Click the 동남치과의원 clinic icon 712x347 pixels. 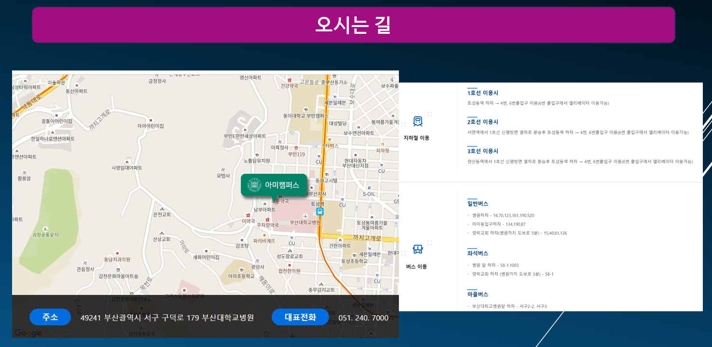click(117, 253)
